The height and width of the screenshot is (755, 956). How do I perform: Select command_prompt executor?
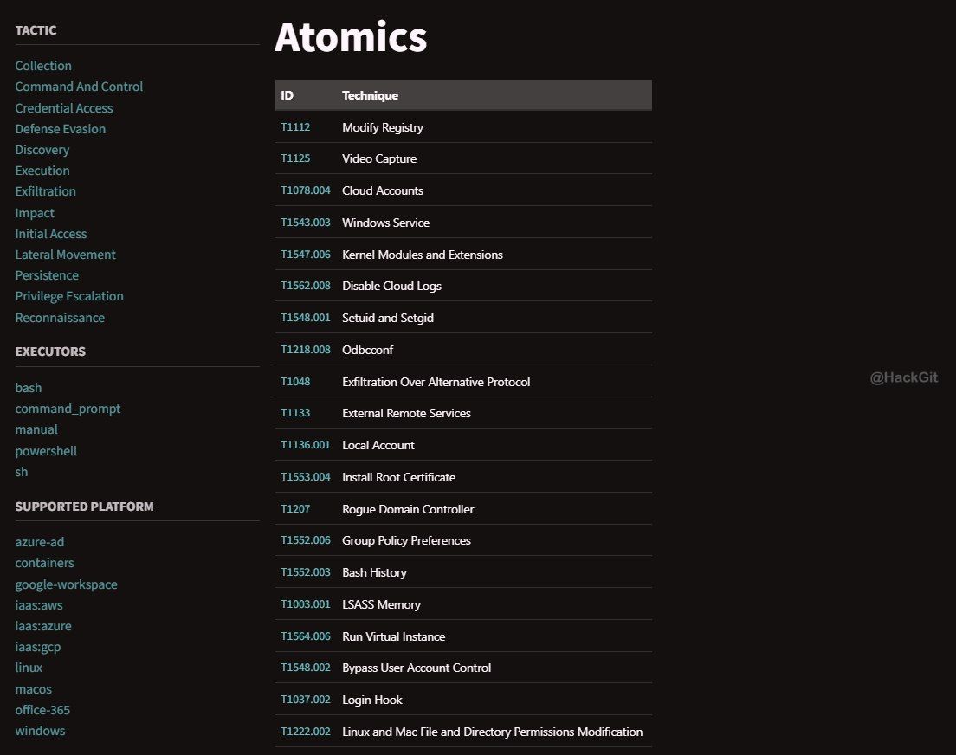point(68,409)
